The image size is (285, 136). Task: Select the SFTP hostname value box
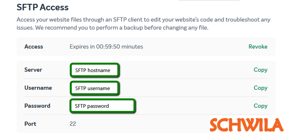coord(95,70)
